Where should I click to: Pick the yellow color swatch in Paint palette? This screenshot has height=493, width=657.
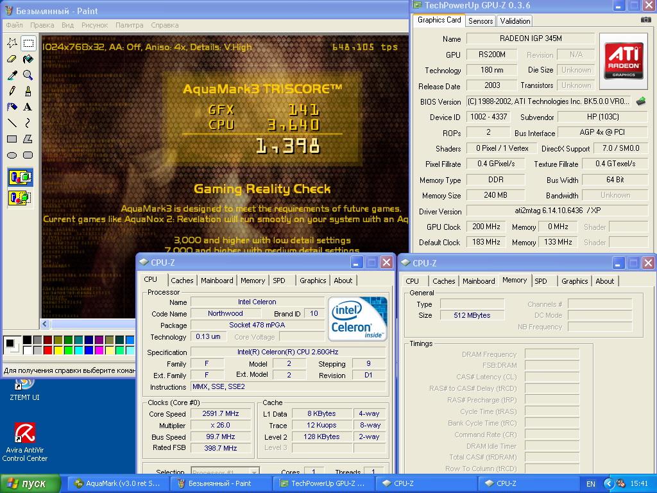(58, 350)
